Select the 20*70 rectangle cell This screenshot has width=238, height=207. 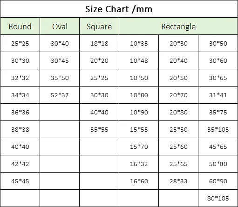click(178, 95)
